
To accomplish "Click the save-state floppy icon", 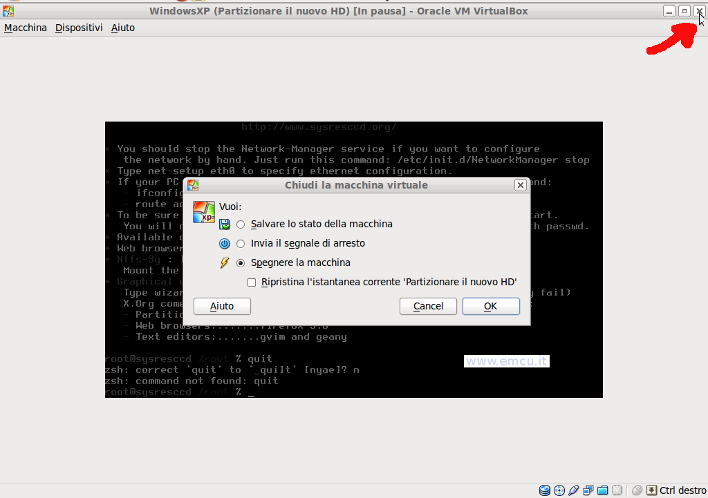I will pyautogui.click(x=225, y=224).
